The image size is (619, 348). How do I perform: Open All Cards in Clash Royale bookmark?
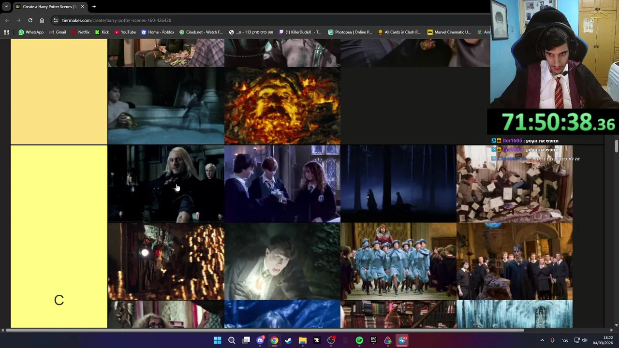[x=399, y=32]
